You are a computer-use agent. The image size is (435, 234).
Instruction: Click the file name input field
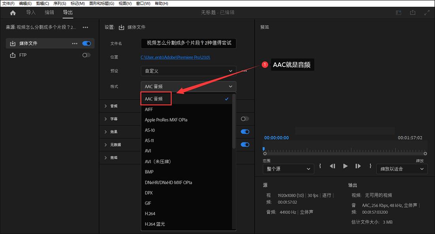(x=188, y=44)
